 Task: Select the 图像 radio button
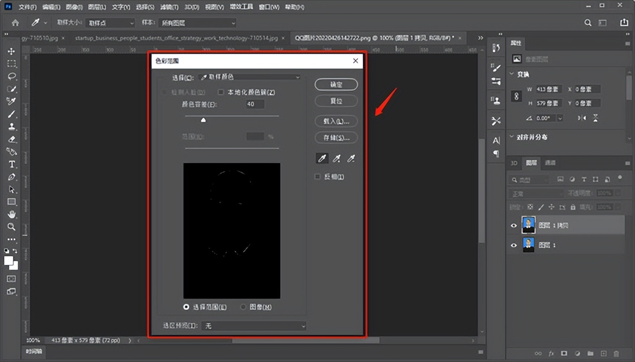pos(243,307)
